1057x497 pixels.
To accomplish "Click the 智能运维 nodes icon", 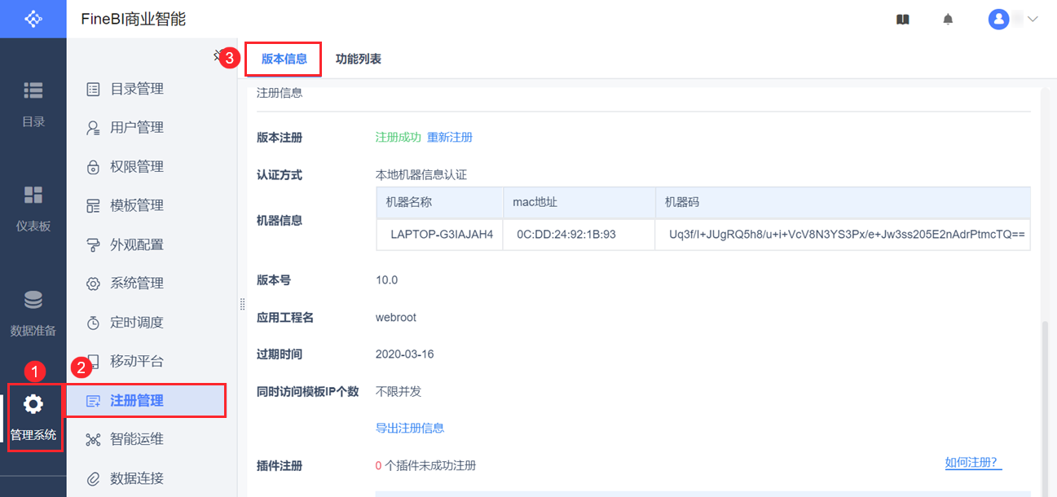I will tap(94, 440).
